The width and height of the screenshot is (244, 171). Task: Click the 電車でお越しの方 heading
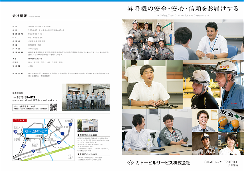(x=87, y=154)
